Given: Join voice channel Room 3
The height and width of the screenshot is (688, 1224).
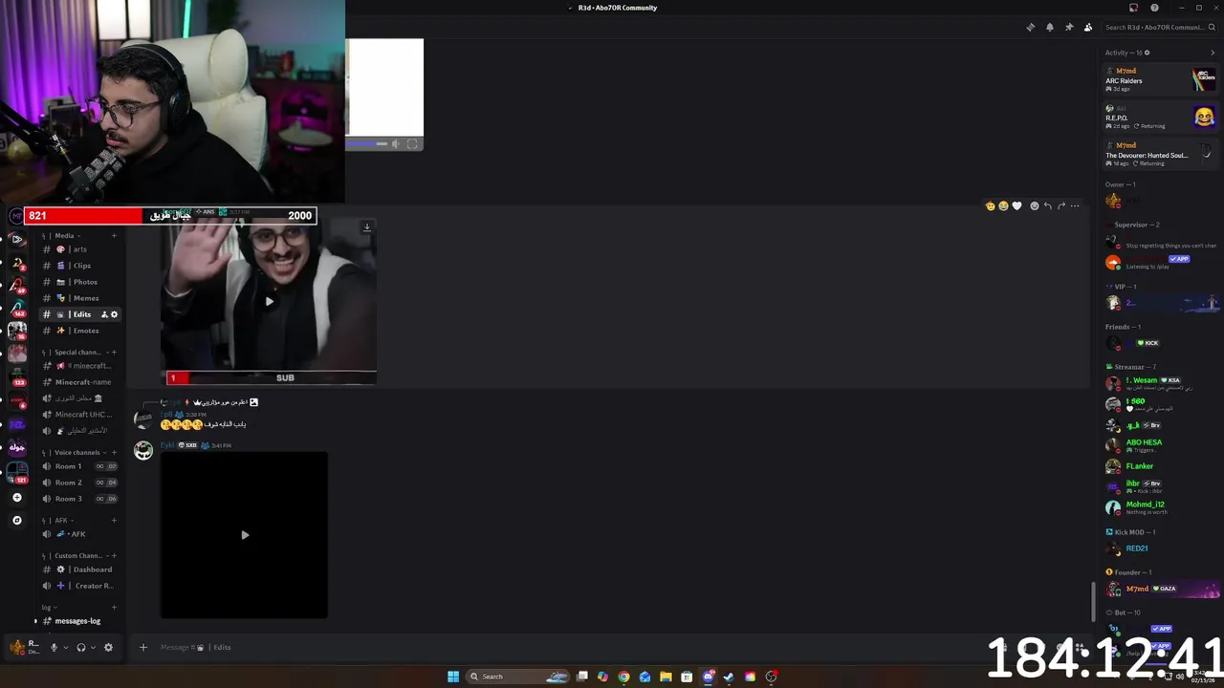Looking at the screenshot, I should pos(81,499).
